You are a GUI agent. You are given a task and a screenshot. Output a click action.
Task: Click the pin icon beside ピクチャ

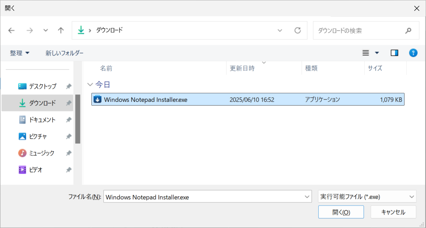[x=68, y=137]
